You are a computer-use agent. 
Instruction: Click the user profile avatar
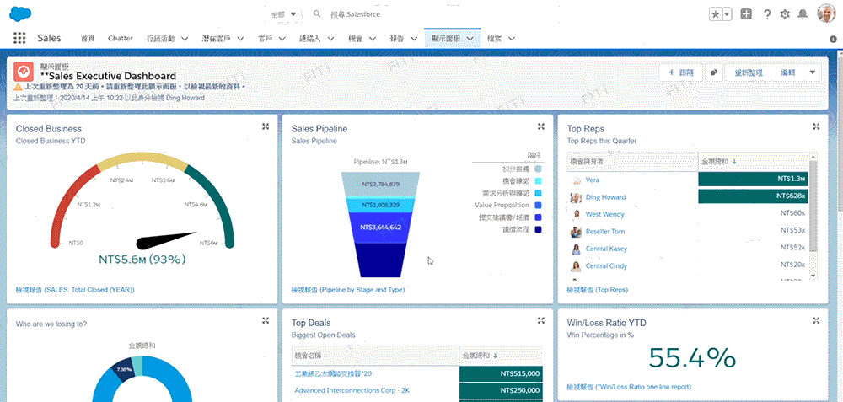[826, 14]
